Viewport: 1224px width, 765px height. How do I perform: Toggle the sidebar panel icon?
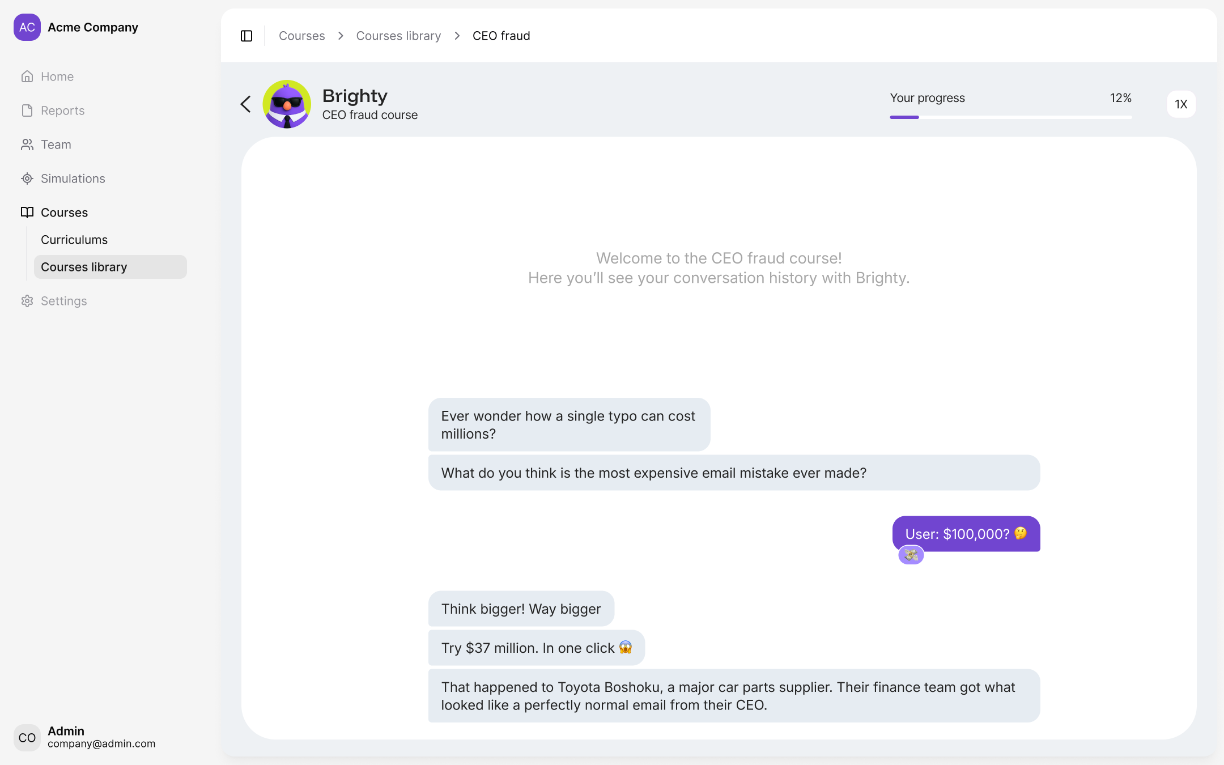(x=246, y=36)
